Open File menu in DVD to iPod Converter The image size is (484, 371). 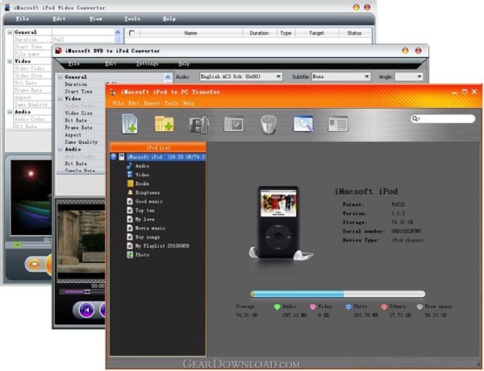tap(74, 64)
